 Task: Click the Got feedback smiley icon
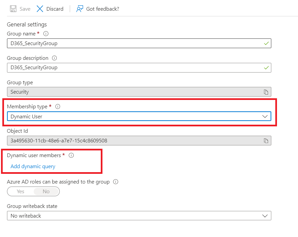[79, 9]
